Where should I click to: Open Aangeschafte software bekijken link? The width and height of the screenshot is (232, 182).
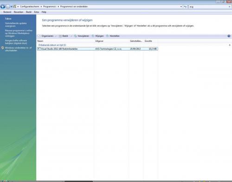click(x=16, y=42)
